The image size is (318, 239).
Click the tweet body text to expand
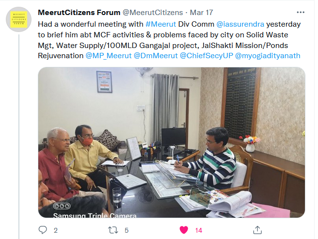tap(169, 40)
